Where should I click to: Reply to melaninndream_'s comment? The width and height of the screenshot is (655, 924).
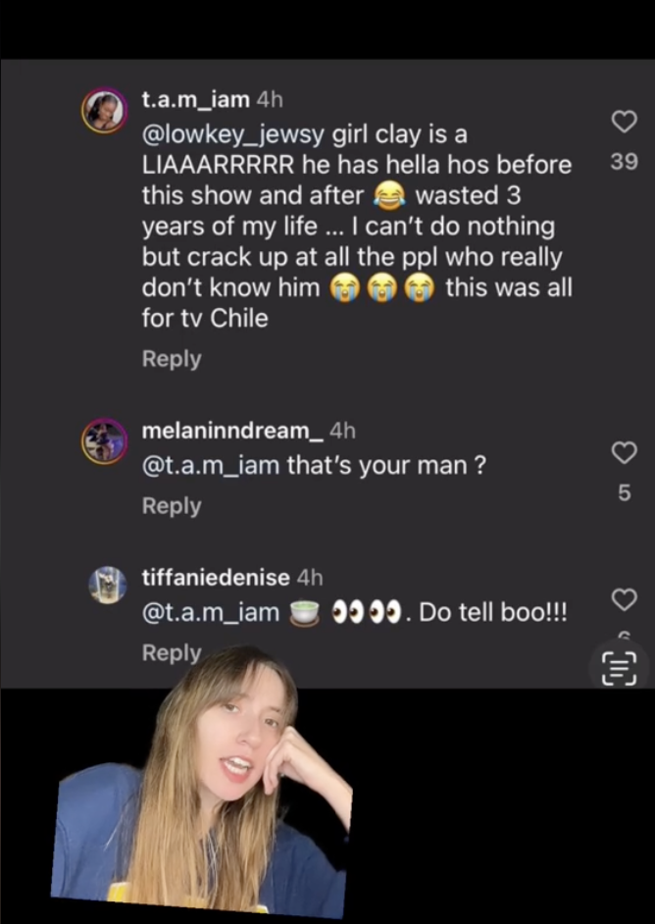point(172,506)
